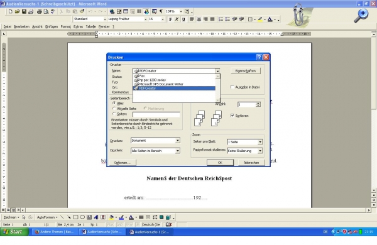Open the font name Leipzig Fraktur dropdown

[146, 19]
